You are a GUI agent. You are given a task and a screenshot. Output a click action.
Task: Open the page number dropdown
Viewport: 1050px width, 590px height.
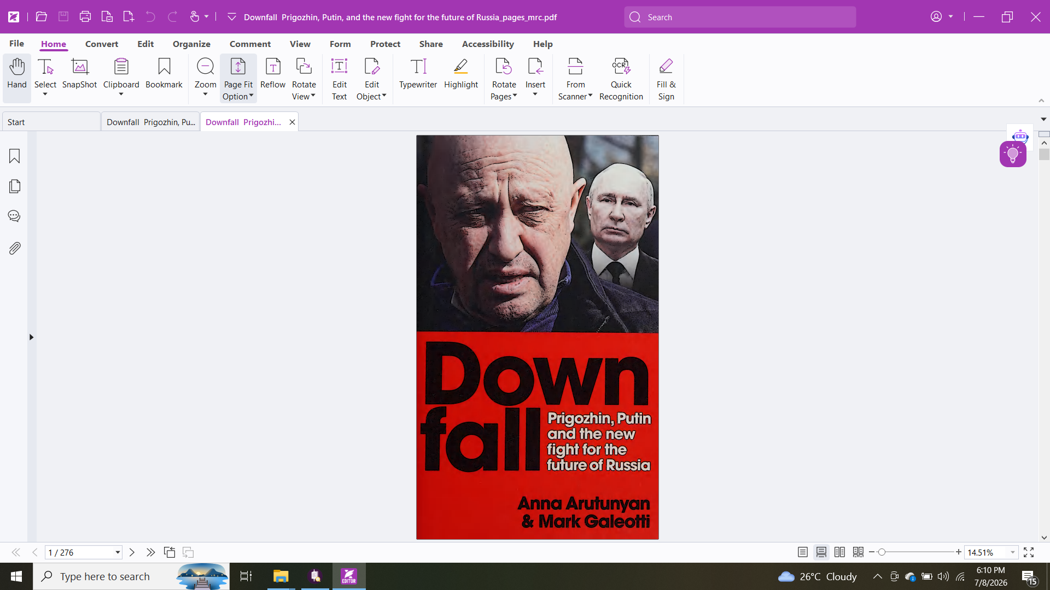coord(118,552)
